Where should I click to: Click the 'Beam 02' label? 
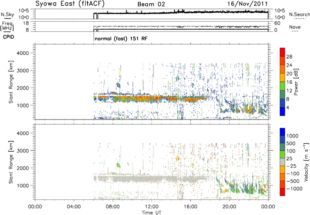tap(151, 4)
